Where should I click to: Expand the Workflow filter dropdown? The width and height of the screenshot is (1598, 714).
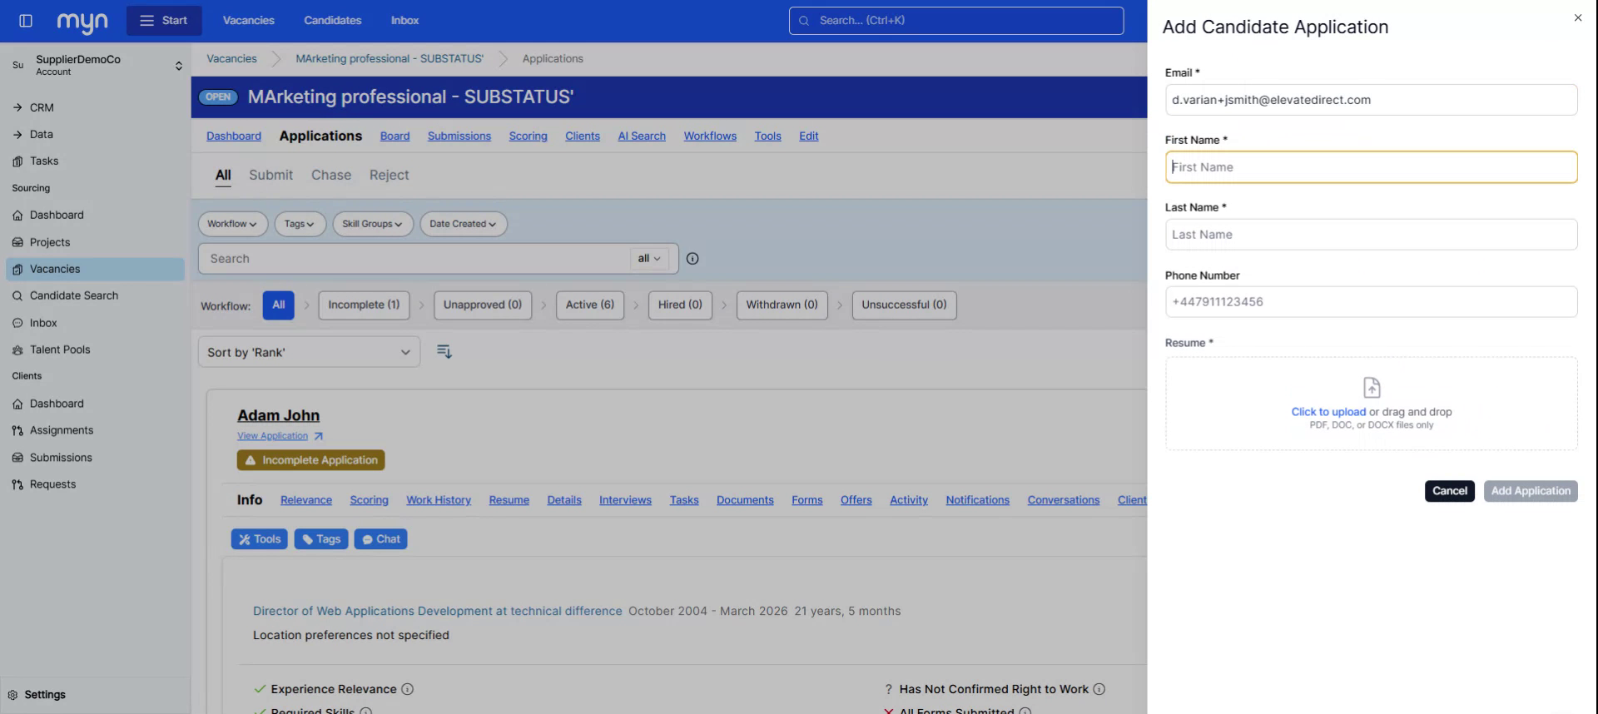click(232, 224)
